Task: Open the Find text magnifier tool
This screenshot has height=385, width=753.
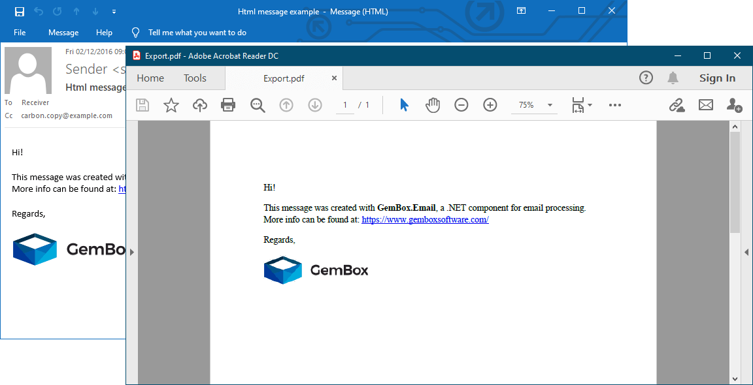Action: (258, 105)
